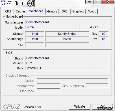Click the Validate button

click(80, 106)
